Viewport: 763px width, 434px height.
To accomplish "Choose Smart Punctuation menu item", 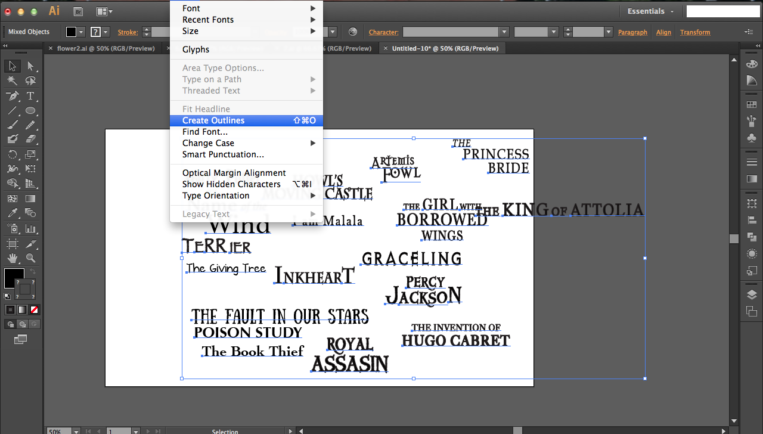I will coord(246,154).
